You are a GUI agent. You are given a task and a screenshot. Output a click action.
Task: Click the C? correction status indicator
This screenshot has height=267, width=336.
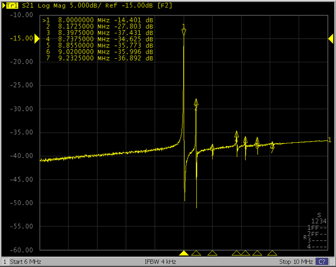pyautogui.click(x=320, y=261)
